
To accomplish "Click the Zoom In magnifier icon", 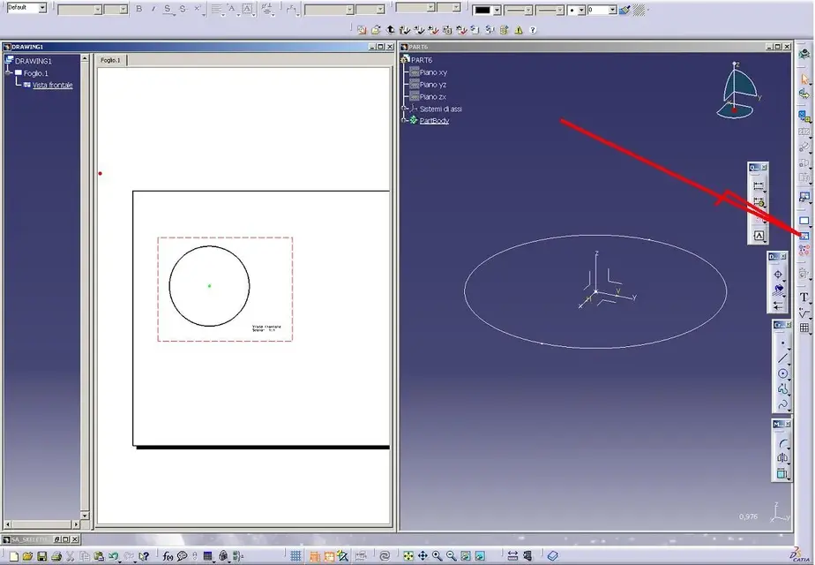I will (x=437, y=556).
